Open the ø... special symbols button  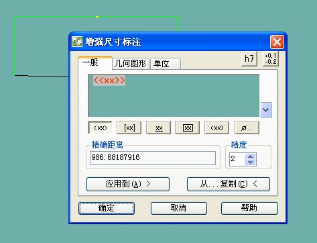(x=247, y=128)
